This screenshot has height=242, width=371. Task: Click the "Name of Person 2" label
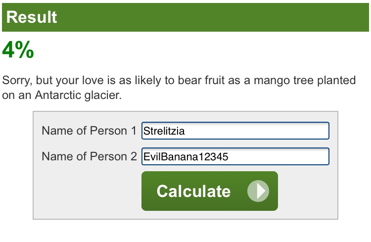[x=89, y=156]
